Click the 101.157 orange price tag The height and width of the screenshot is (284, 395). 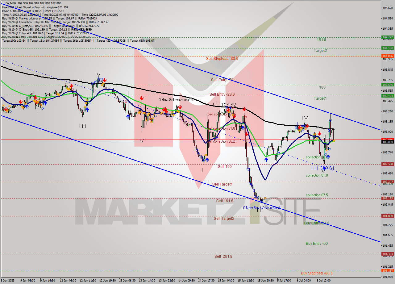coord(388,271)
